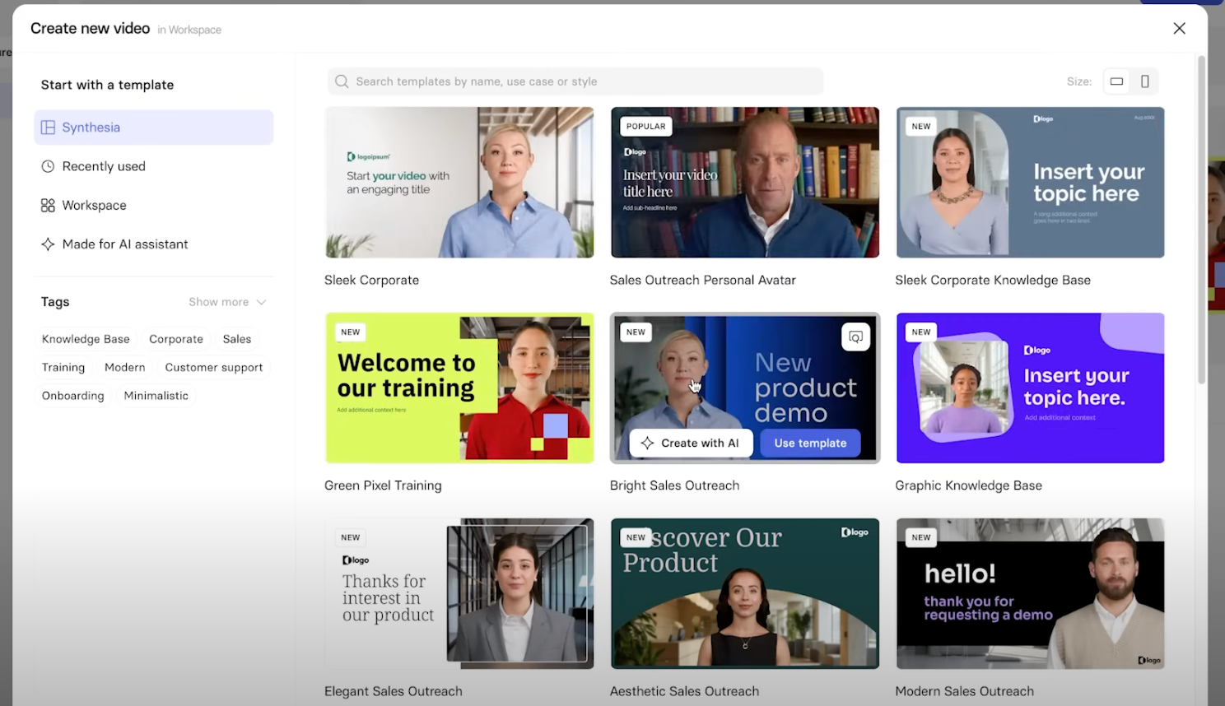Click sparkle icon in Create with AI
Viewport: 1225px width, 706px height.
click(647, 443)
